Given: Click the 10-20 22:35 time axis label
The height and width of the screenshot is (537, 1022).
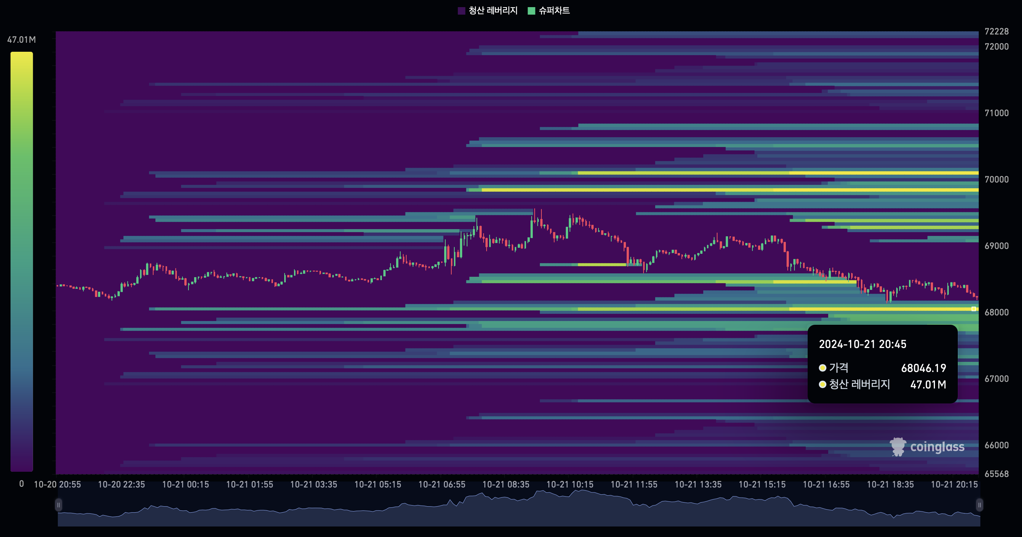Looking at the screenshot, I should (121, 484).
